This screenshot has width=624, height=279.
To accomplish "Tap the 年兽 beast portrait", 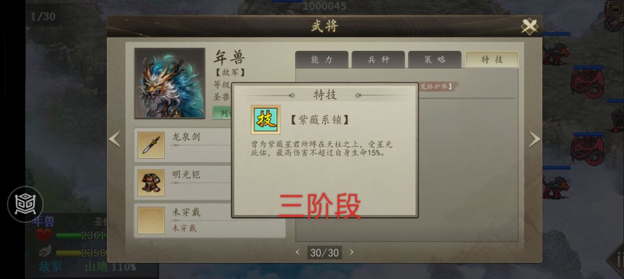I will pyautogui.click(x=170, y=83).
